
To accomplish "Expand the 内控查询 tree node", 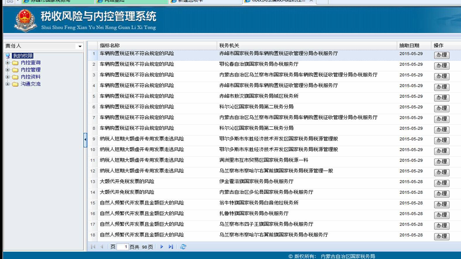I will [8, 63].
